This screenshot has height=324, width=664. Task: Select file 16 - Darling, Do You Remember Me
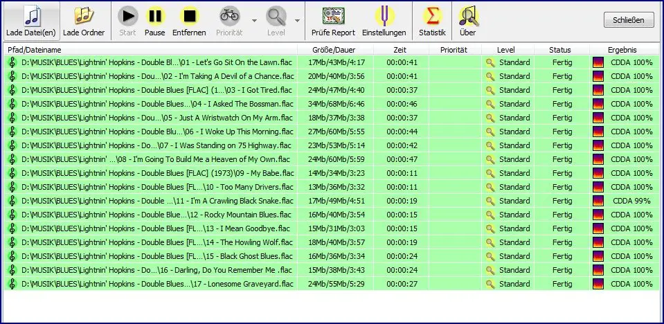click(x=156, y=270)
